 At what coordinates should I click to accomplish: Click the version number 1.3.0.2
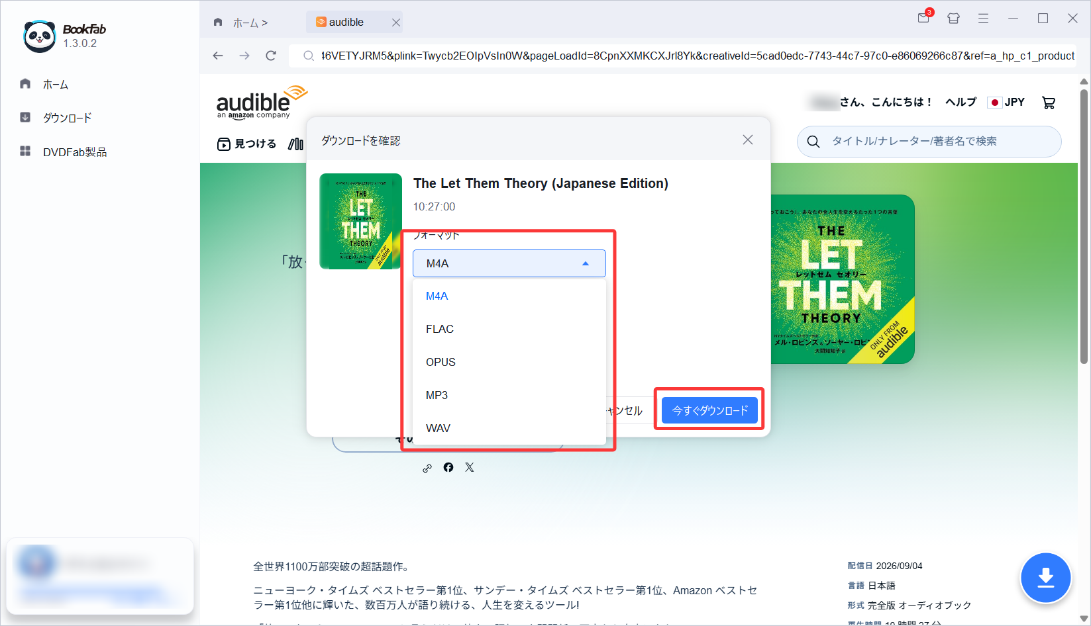coord(80,43)
